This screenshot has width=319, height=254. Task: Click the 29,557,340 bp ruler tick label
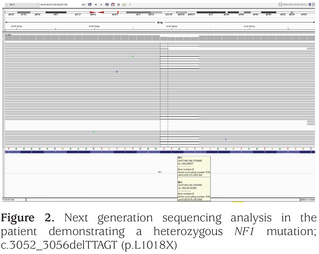click(x=171, y=26)
